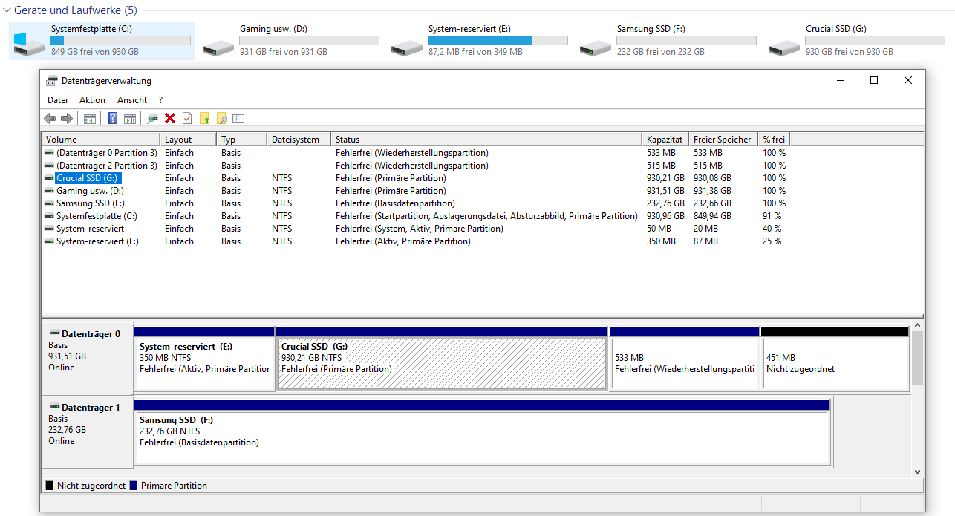Select Systemfestplatte (C:) drive icon in Explorer
This screenshot has width=955, height=516.
pos(27,43)
